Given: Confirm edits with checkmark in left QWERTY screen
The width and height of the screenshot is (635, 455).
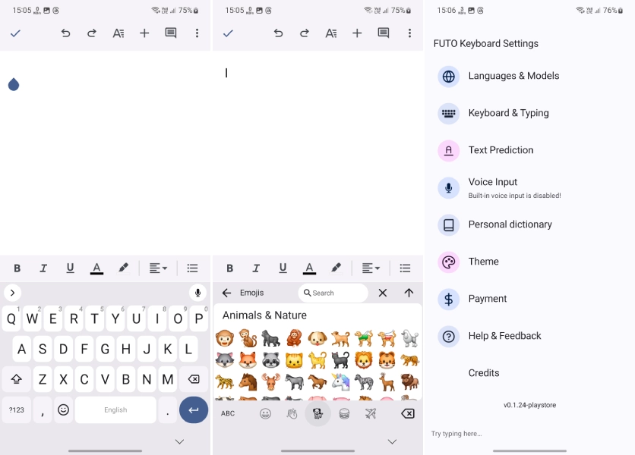Looking at the screenshot, I should click(15, 33).
